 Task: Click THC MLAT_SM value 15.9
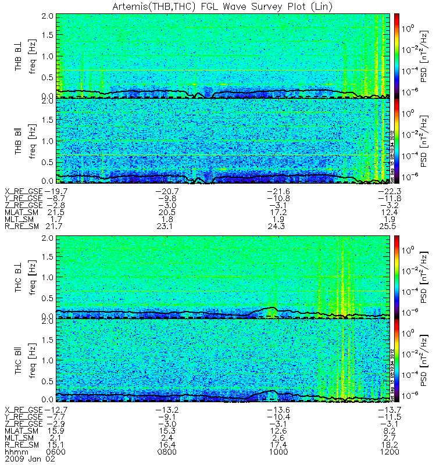click(56, 431)
